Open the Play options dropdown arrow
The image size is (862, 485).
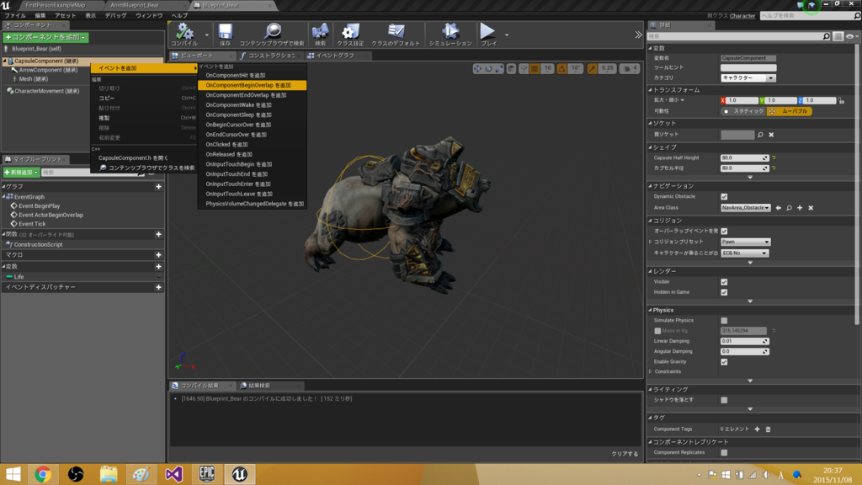tap(506, 35)
